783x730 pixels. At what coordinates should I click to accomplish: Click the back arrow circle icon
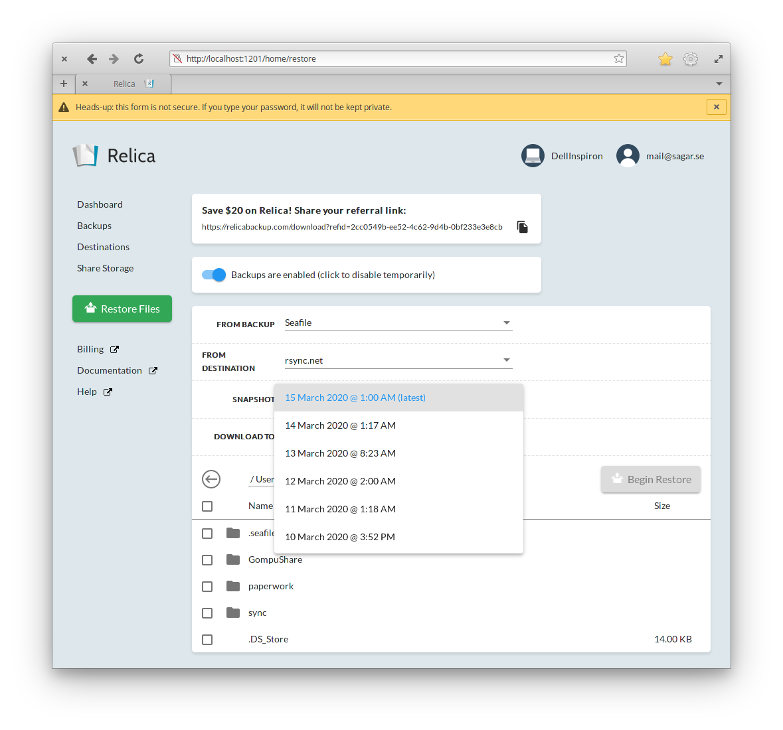pyautogui.click(x=211, y=479)
